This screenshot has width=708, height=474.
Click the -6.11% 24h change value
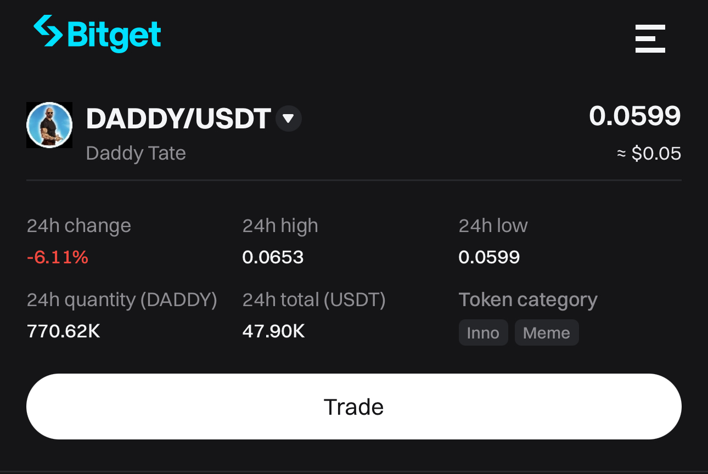pos(58,257)
